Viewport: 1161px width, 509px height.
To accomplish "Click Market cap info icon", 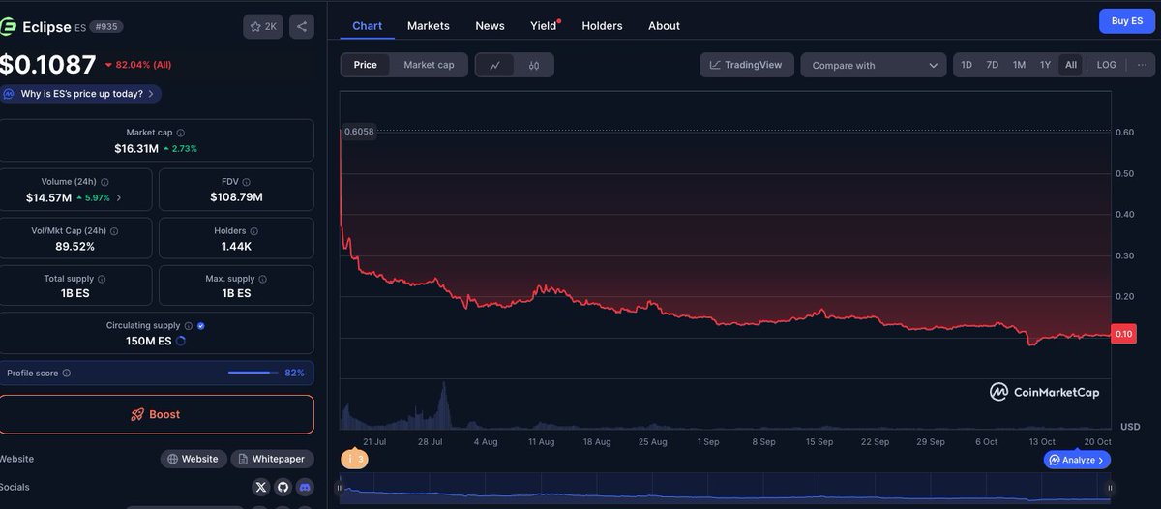I will tap(181, 133).
